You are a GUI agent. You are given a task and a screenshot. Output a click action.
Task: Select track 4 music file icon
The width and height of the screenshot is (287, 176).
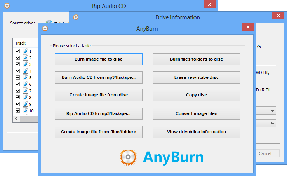(x=26, y=71)
